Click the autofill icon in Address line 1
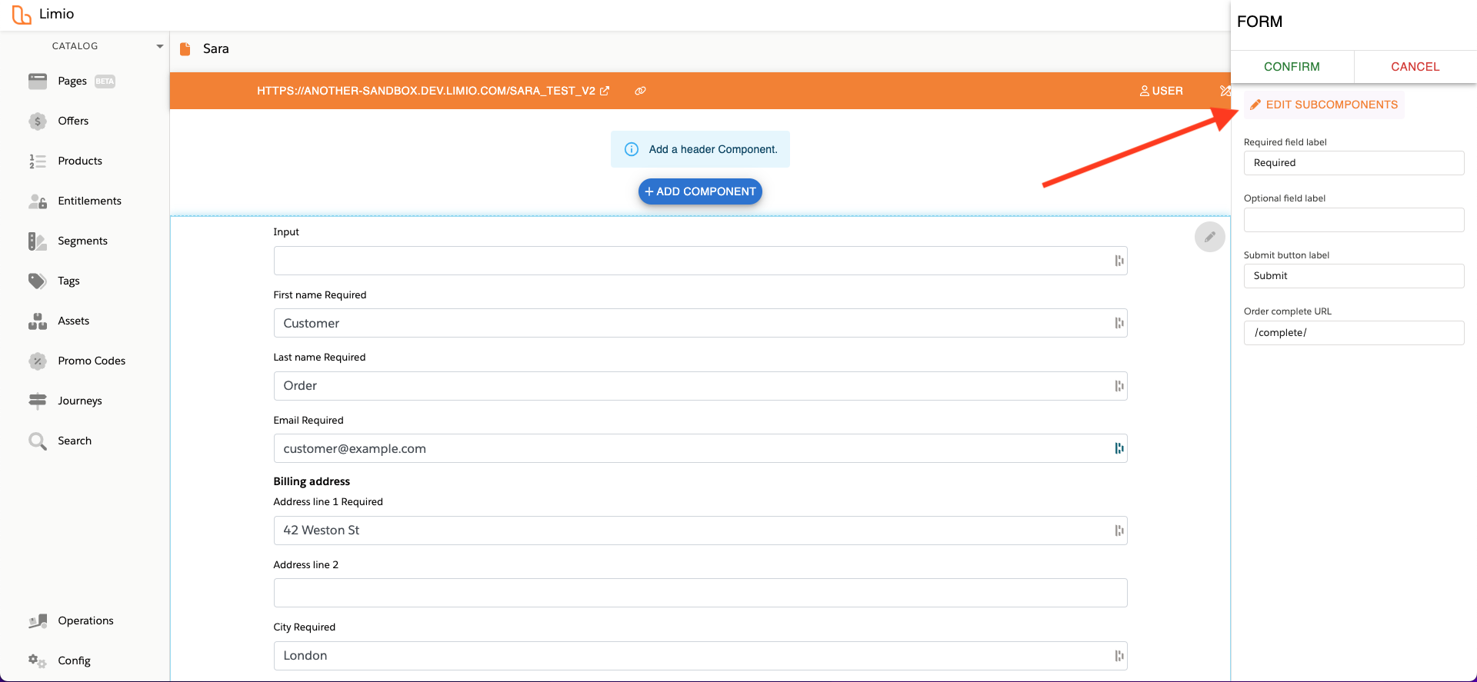This screenshot has height=682, width=1477. click(x=1119, y=531)
